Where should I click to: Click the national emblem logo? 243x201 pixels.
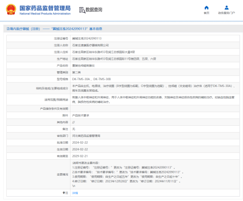pyautogui.click(x=11, y=9)
